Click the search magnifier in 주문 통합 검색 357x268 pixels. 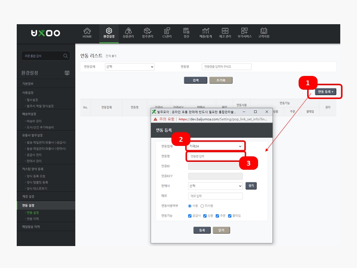click(x=65, y=56)
